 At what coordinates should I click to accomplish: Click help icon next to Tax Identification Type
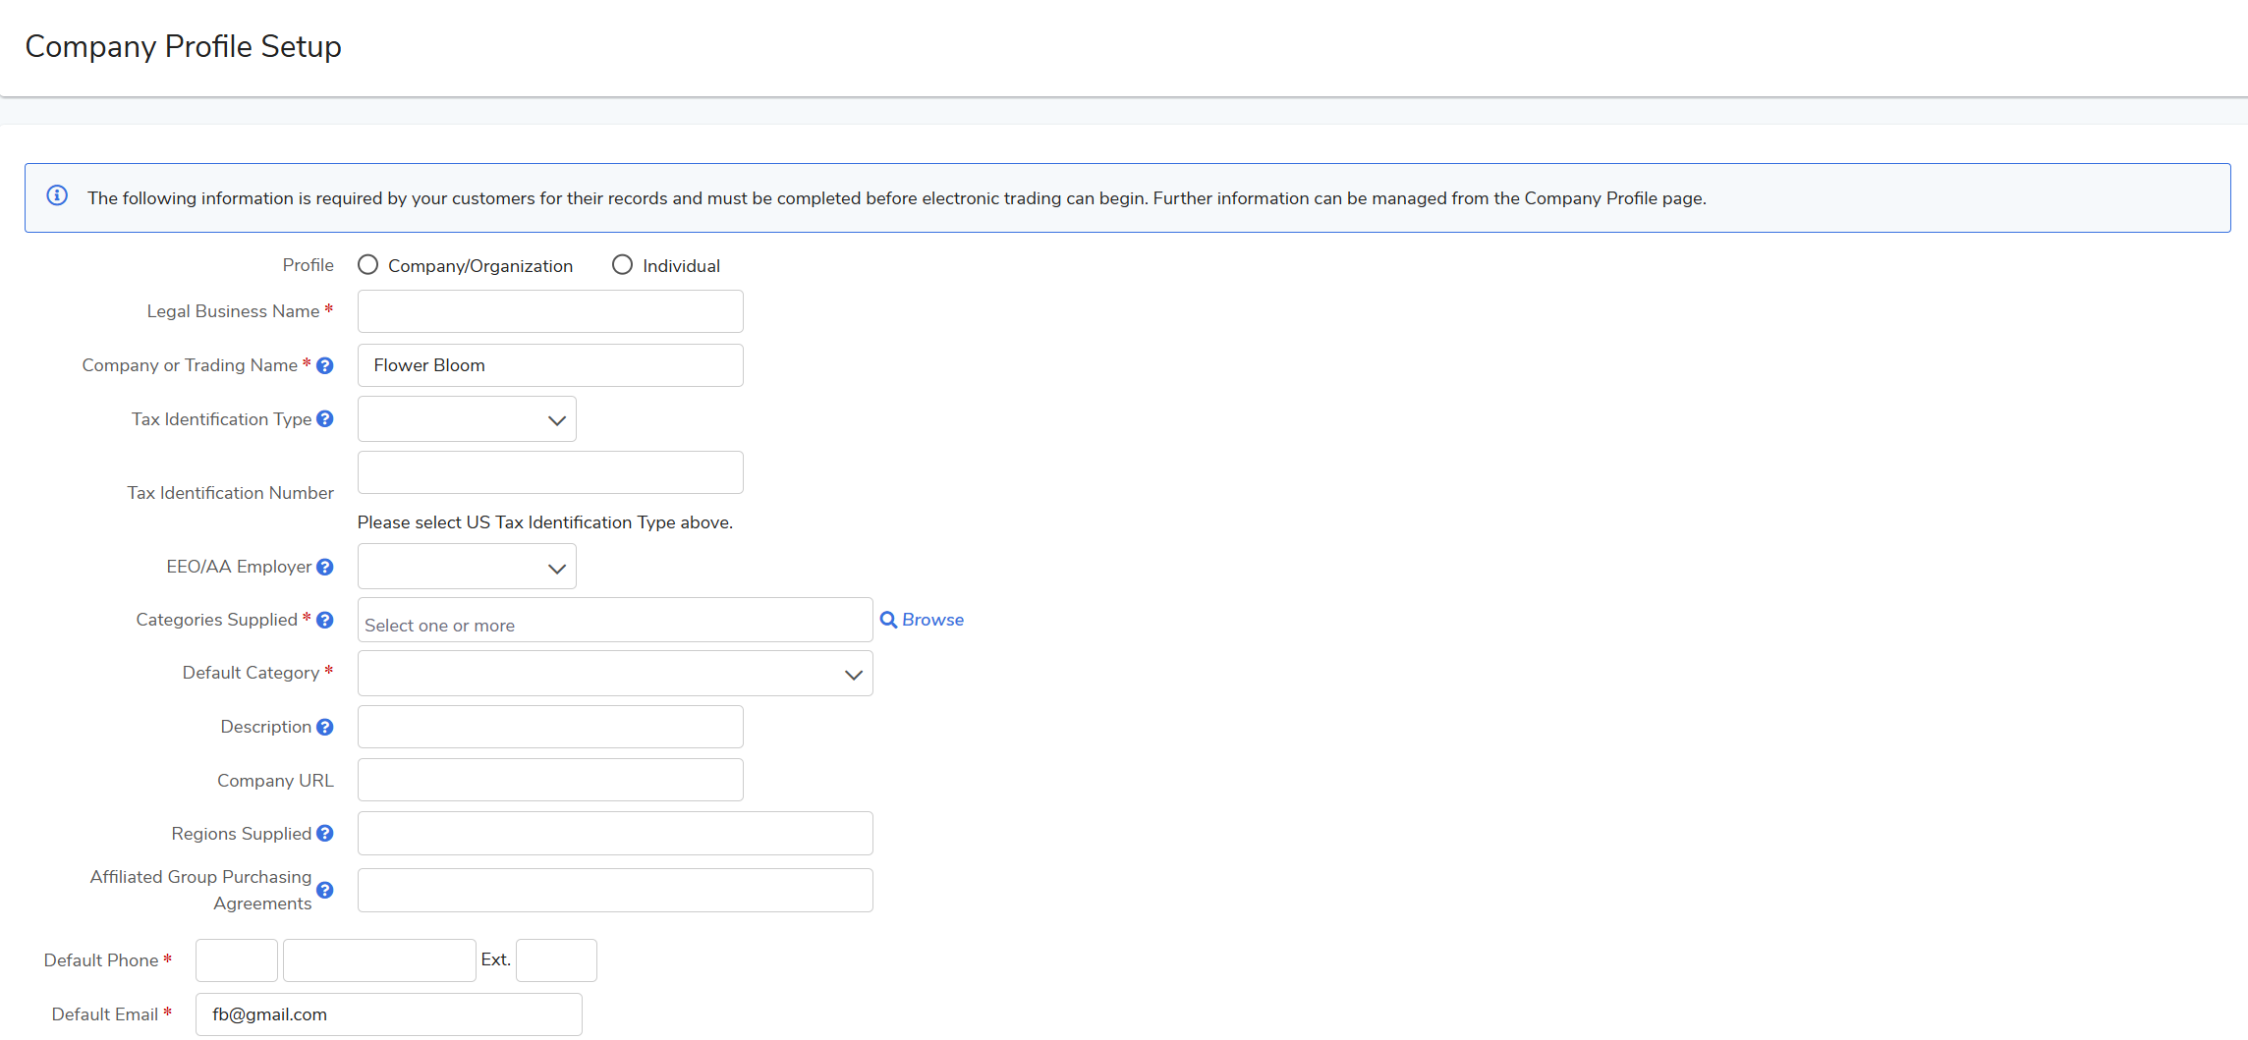click(x=325, y=419)
